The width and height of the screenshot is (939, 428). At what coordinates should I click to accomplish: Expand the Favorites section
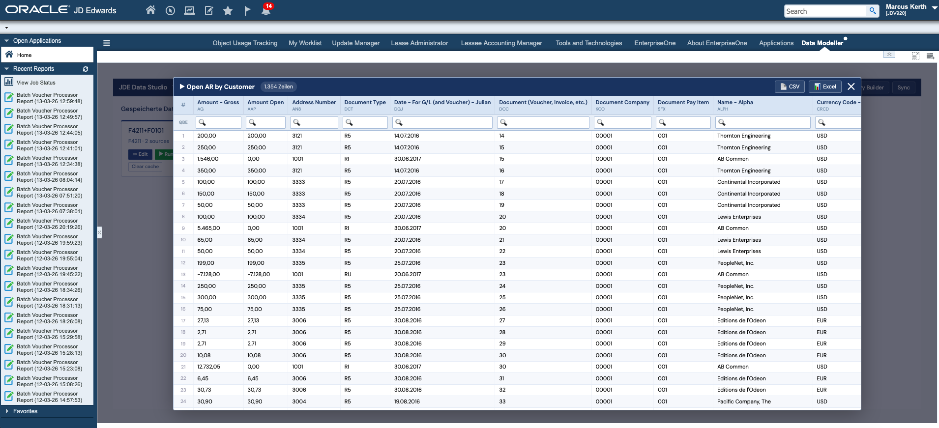7,411
